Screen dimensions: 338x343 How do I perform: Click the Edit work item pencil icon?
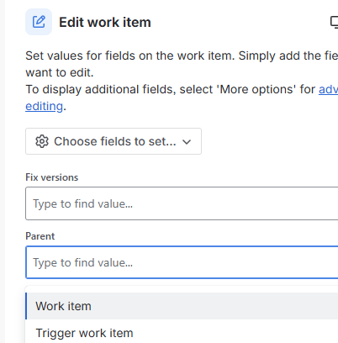click(x=39, y=22)
